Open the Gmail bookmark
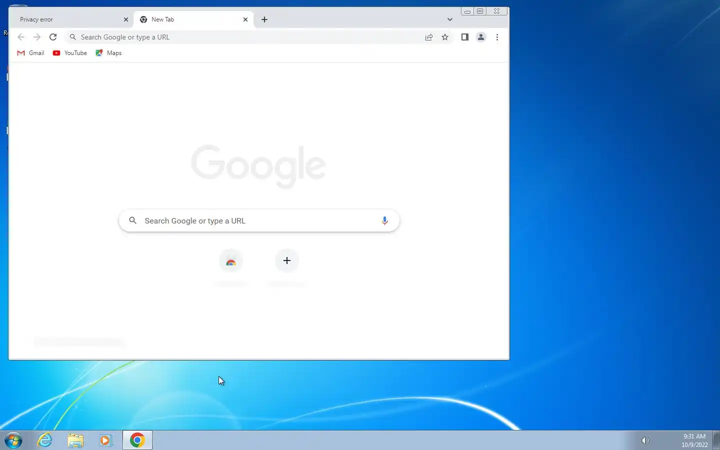 (30, 53)
